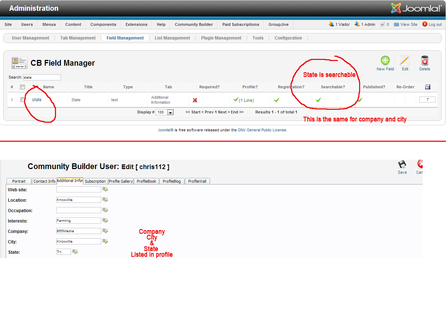Click the save order disk icon
The width and height of the screenshot is (446, 318).
[x=427, y=87]
